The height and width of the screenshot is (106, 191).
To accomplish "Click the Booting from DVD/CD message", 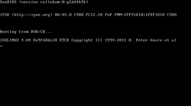I will point(26,32).
